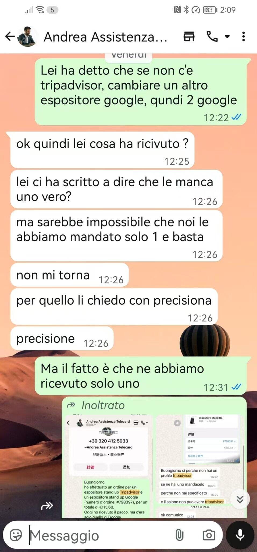Open Andrea Assistenza contact name header
Image resolution: width=257 pixels, height=552 pixels.
pos(105,37)
